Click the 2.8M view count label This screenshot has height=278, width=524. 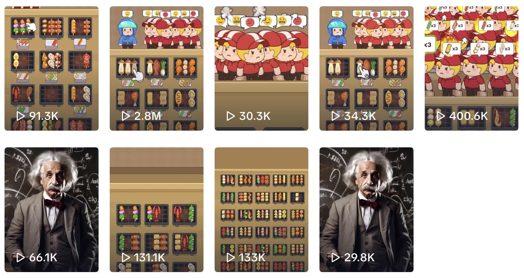[148, 116]
